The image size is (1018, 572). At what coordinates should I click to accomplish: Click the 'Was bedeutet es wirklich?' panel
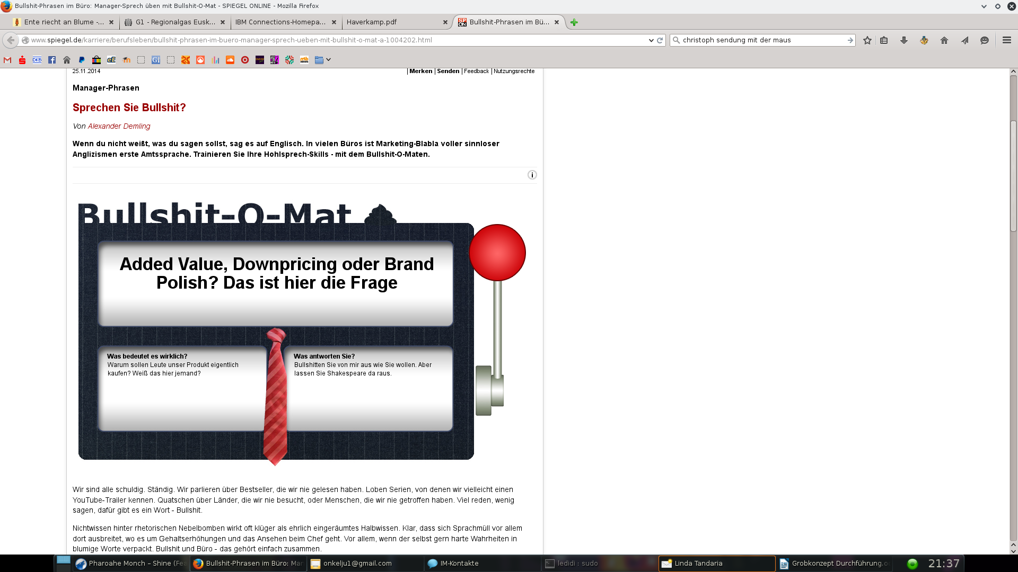182,388
